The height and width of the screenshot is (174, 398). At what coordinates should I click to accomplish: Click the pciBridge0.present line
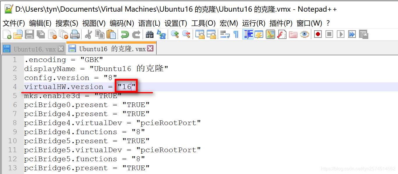coord(87,105)
